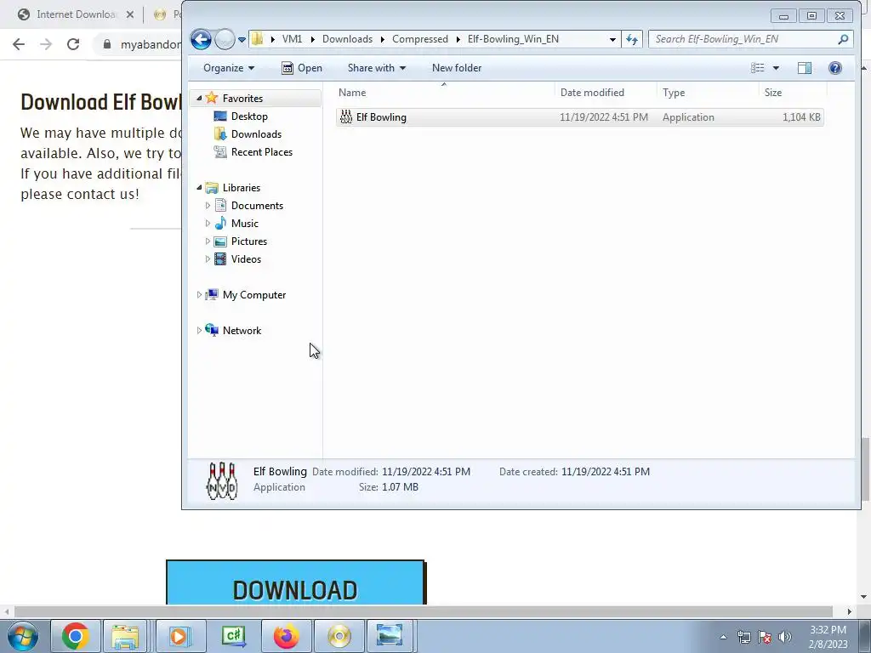
Task: Select My Computer in navigation pane
Action: tap(253, 295)
